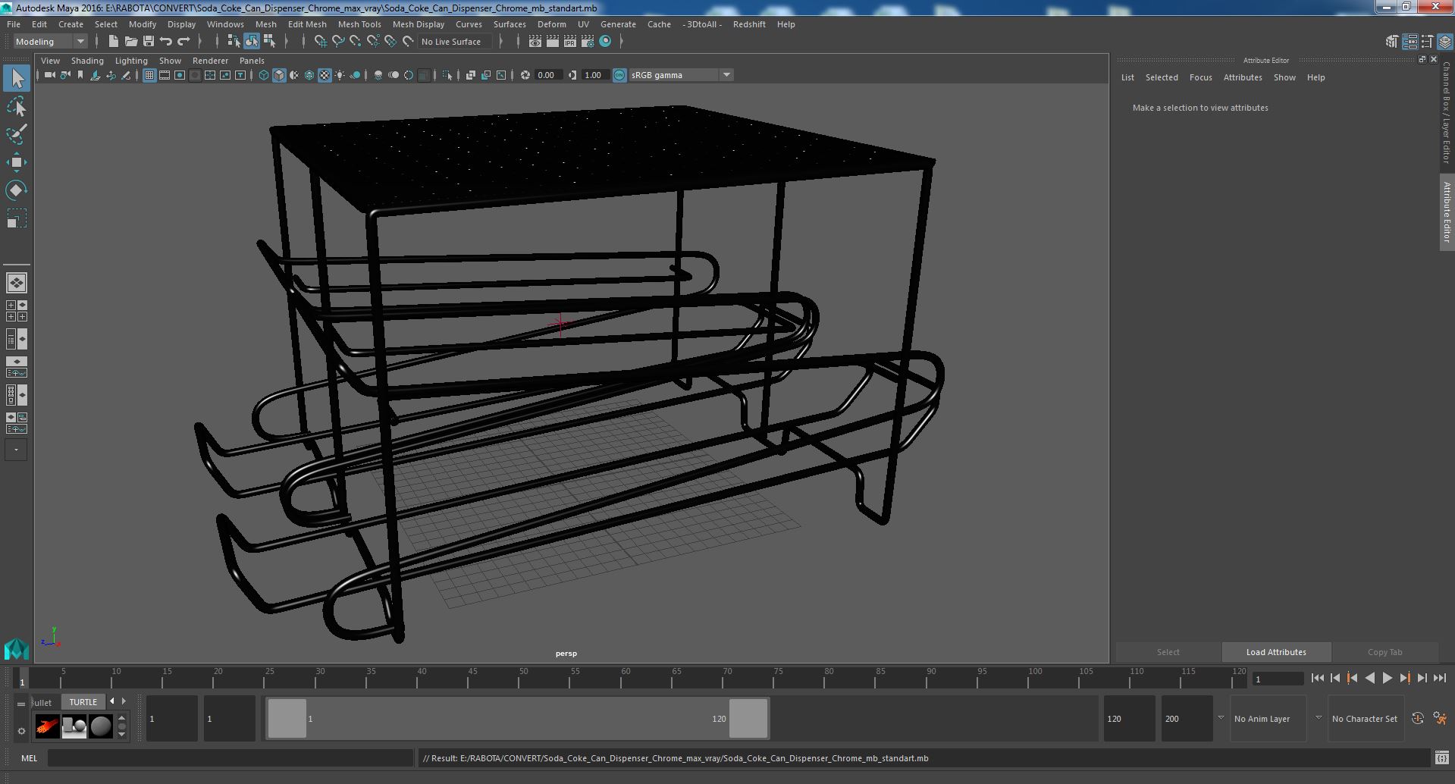Enable snap to points icon
The height and width of the screenshot is (784, 1455).
click(356, 42)
